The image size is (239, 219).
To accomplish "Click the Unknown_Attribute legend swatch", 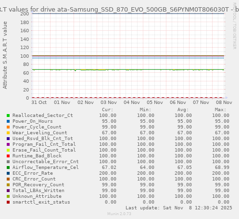I will click(8, 196).
